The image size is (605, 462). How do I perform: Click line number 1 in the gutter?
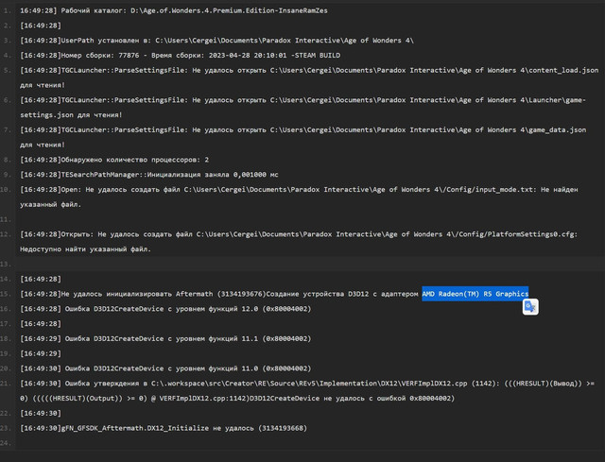click(x=9, y=9)
